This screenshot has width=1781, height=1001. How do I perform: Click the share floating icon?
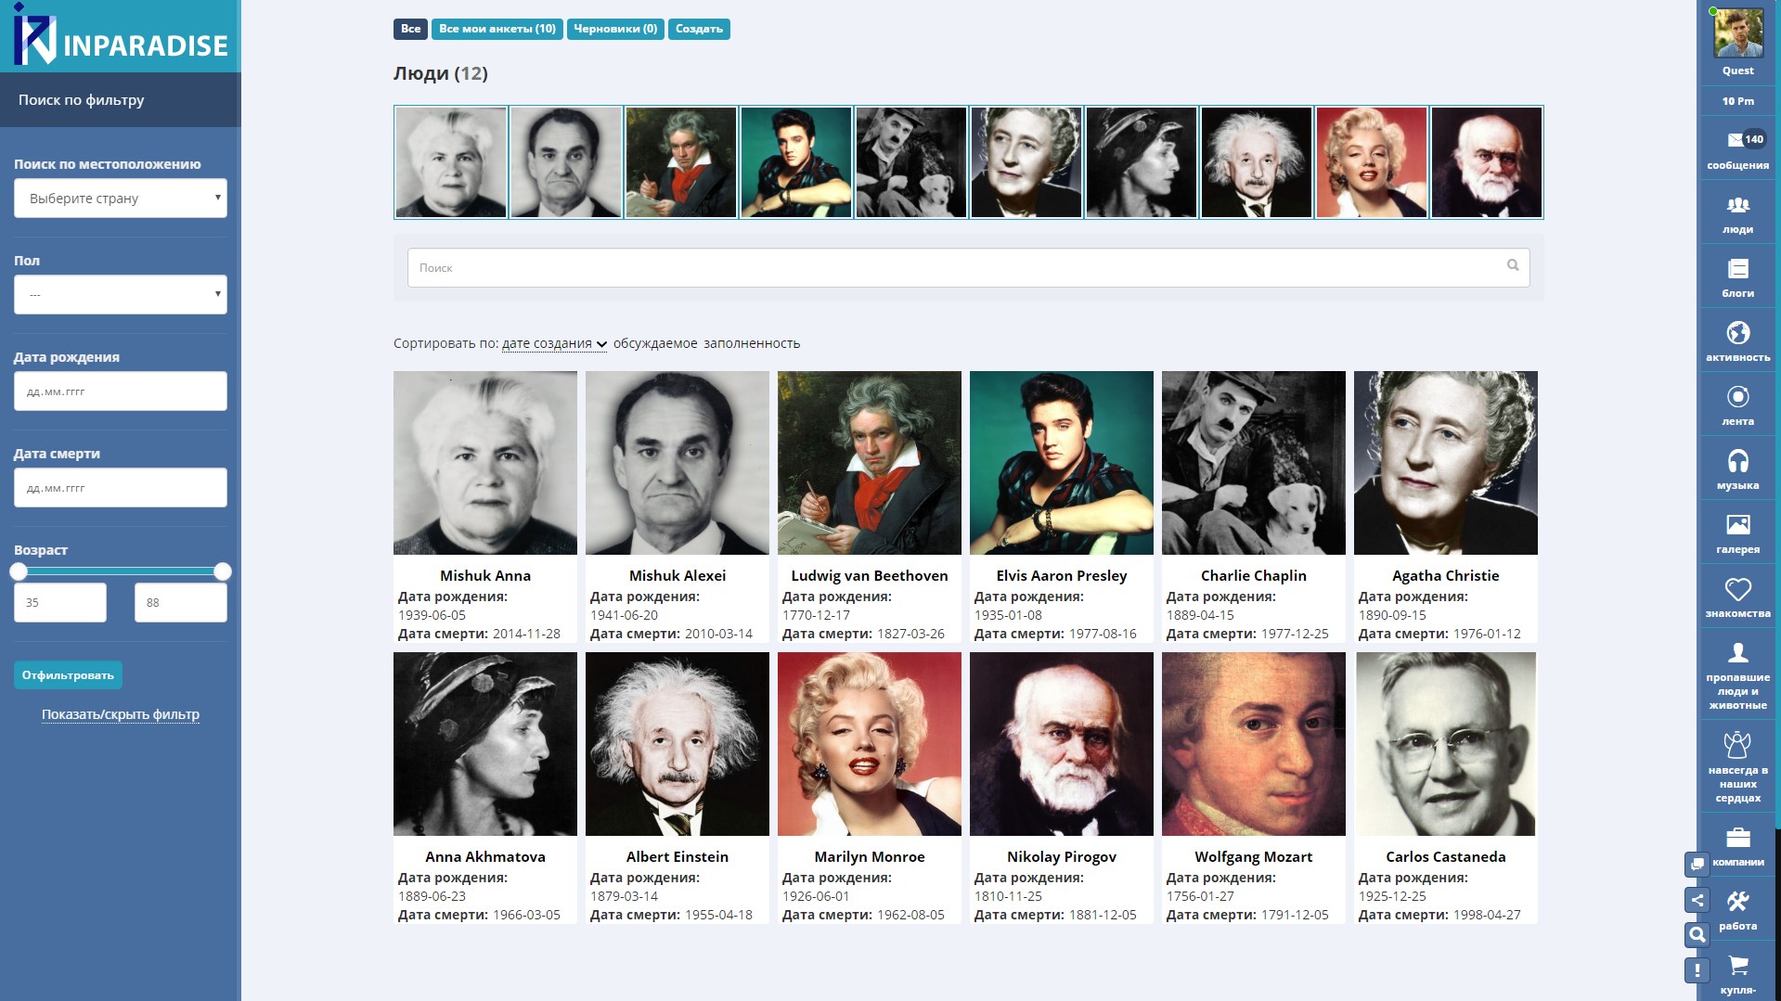1697,900
